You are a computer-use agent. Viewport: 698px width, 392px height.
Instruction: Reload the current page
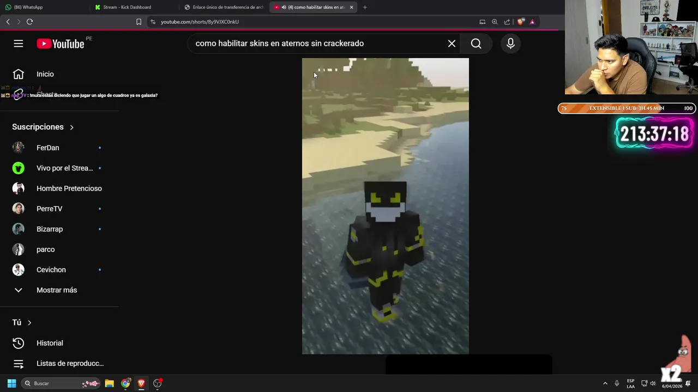(x=29, y=22)
